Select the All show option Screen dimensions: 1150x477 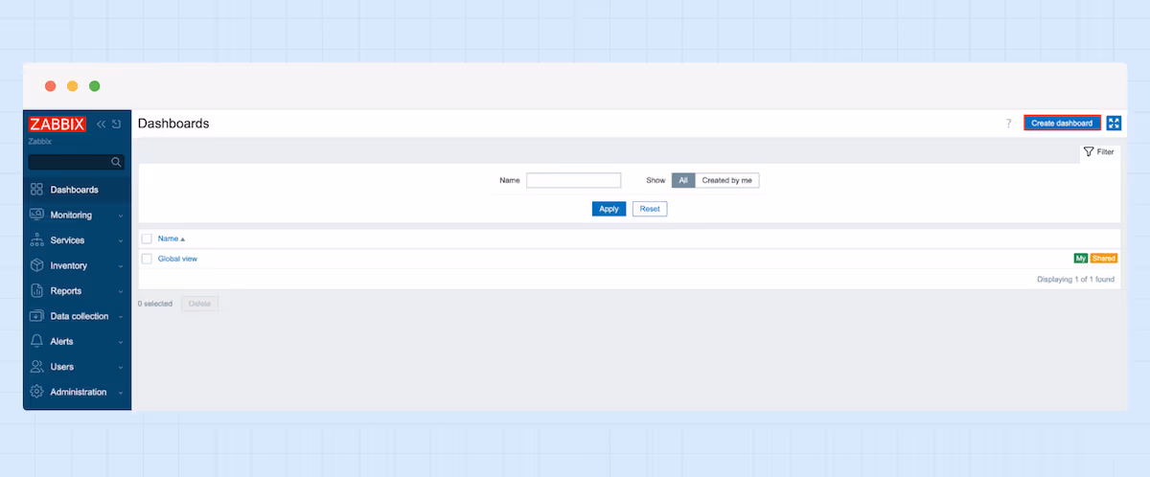pos(683,180)
